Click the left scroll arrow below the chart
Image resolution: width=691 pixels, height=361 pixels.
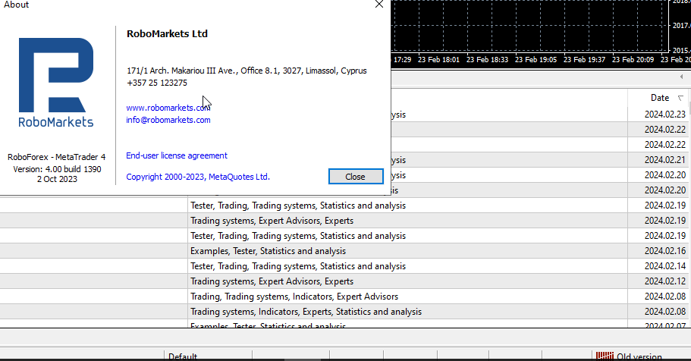coord(681,77)
